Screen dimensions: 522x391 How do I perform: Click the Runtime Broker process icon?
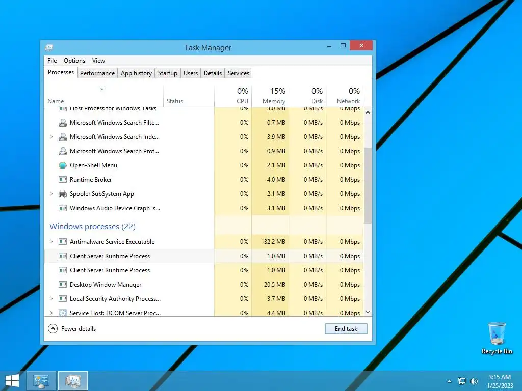[x=63, y=180]
